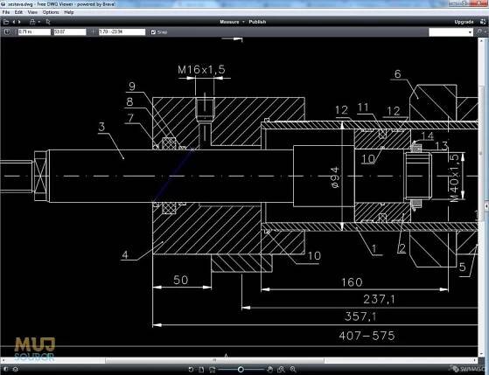Click the search icon beside the combo box
Screen dimensions: 489x375
click(479, 31)
